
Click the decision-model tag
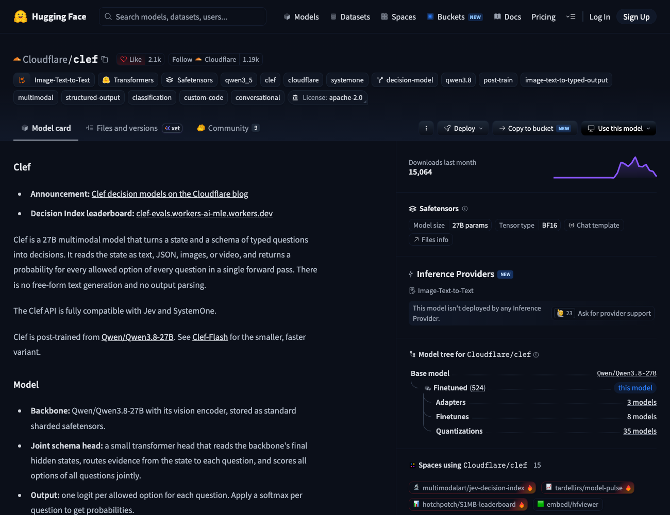[x=405, y=80]
